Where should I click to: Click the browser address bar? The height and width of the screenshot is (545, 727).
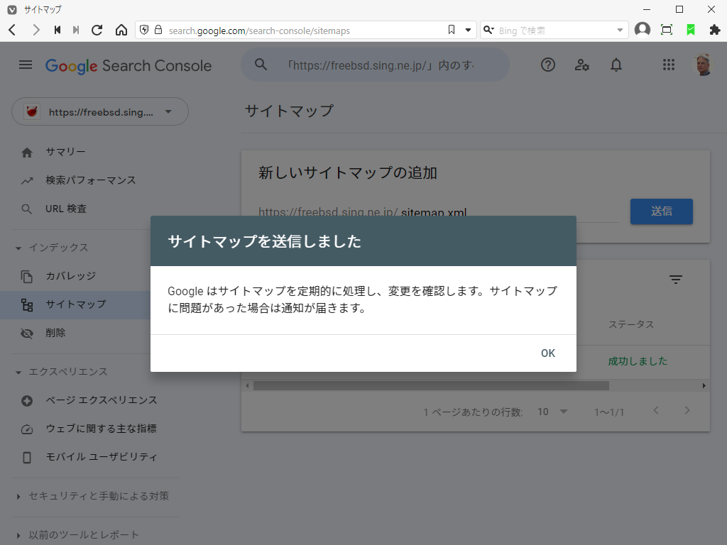(305, 31)
